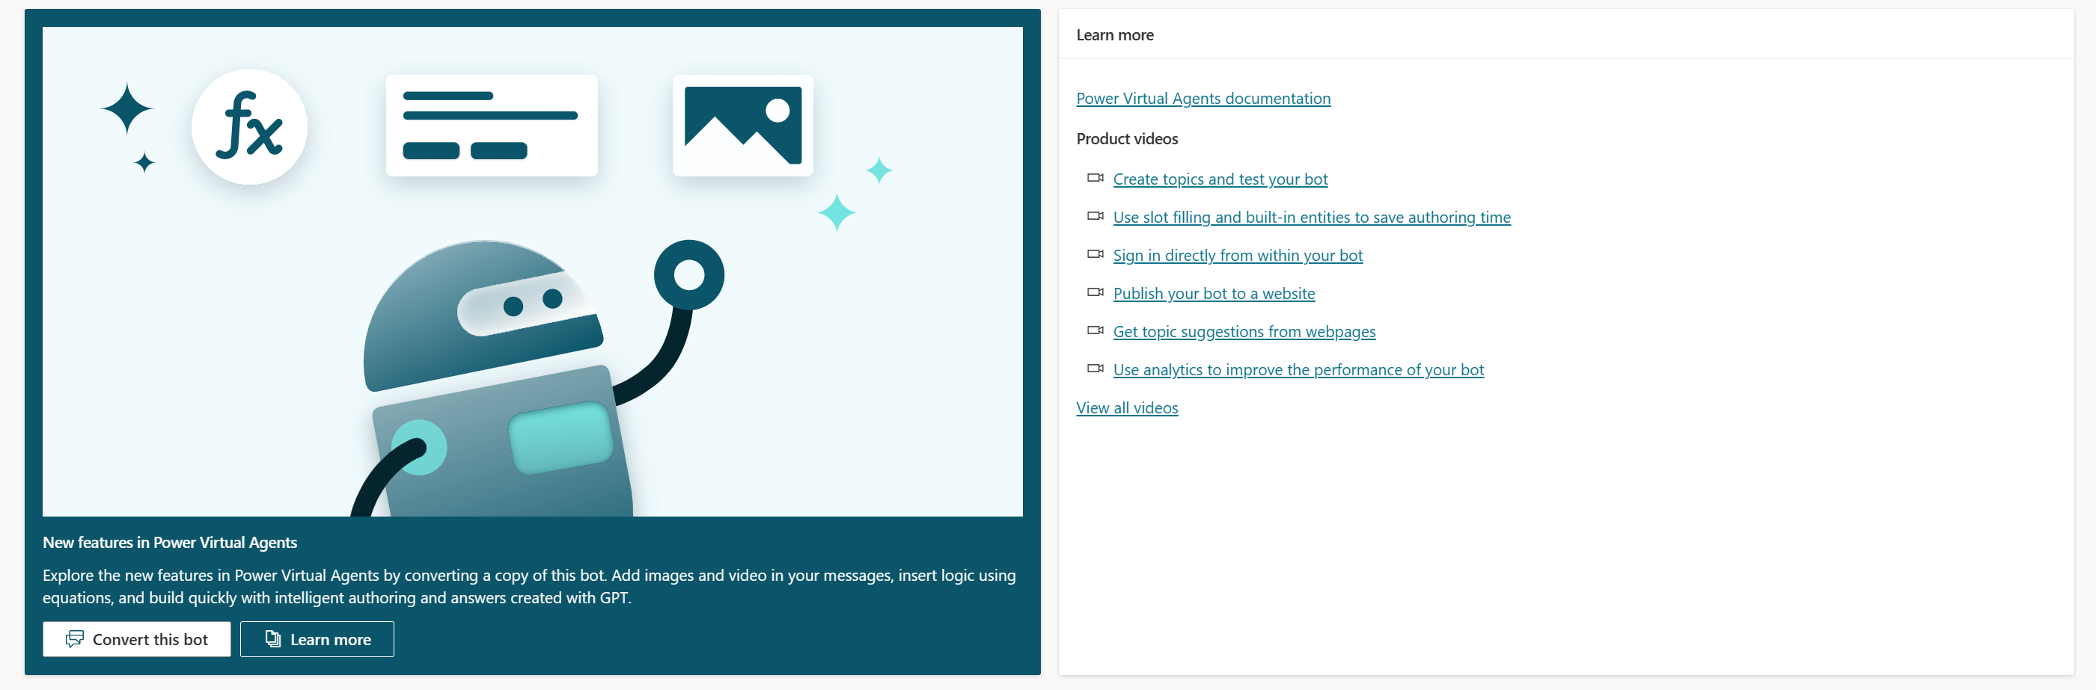Click video icon beside Publish your bot link

(x=1096, y=292)
